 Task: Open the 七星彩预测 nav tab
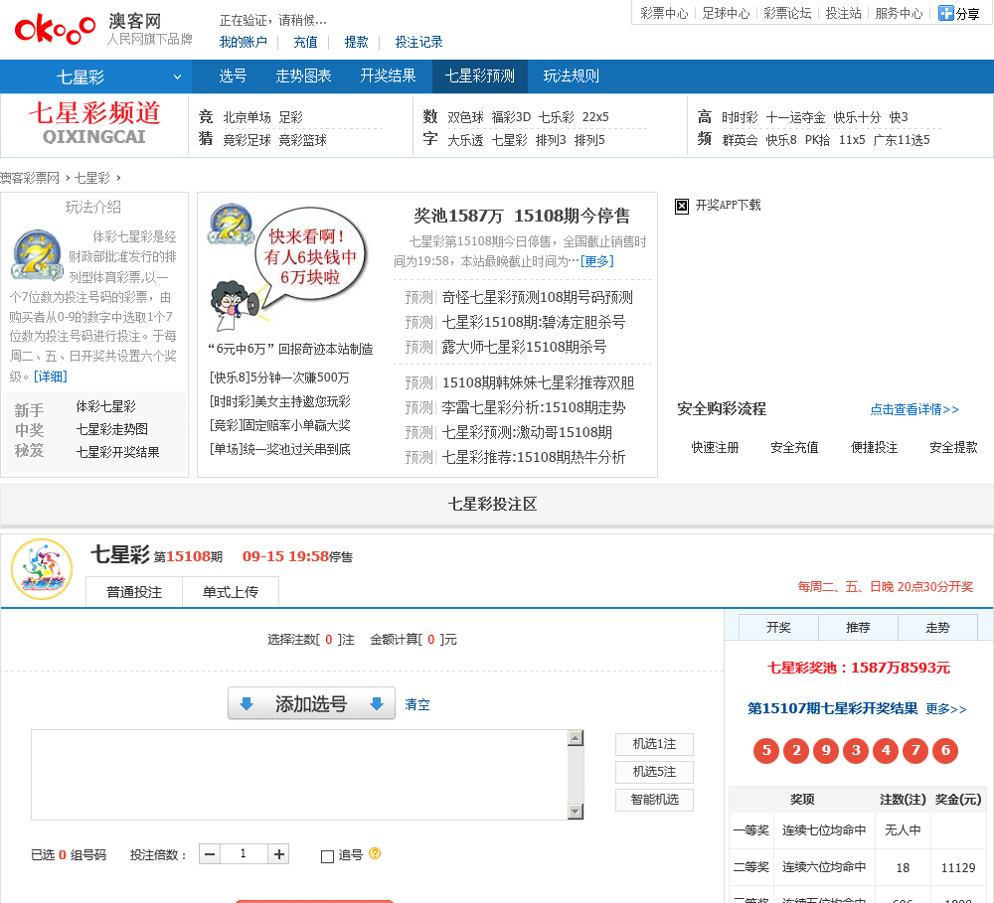[480, 76]
